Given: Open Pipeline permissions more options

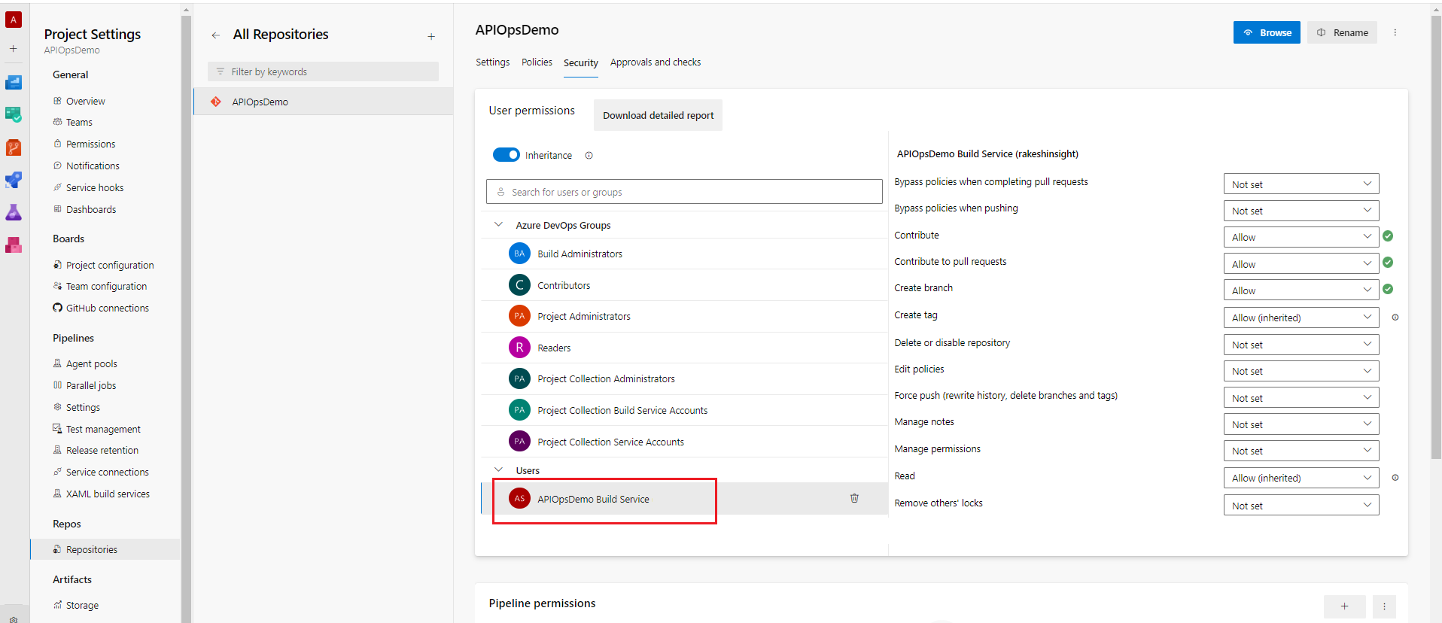Looking at the screenshot, I should 1384,606.
